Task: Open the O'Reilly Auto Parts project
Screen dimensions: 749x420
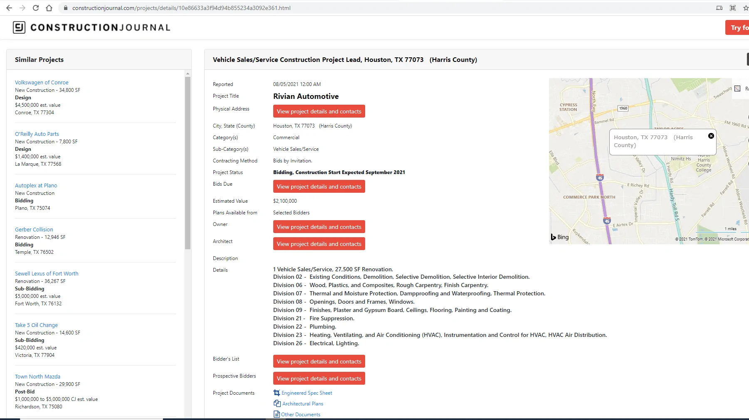Action: coord(37,134)
